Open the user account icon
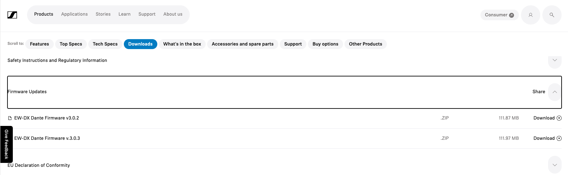 coord(530,15)
